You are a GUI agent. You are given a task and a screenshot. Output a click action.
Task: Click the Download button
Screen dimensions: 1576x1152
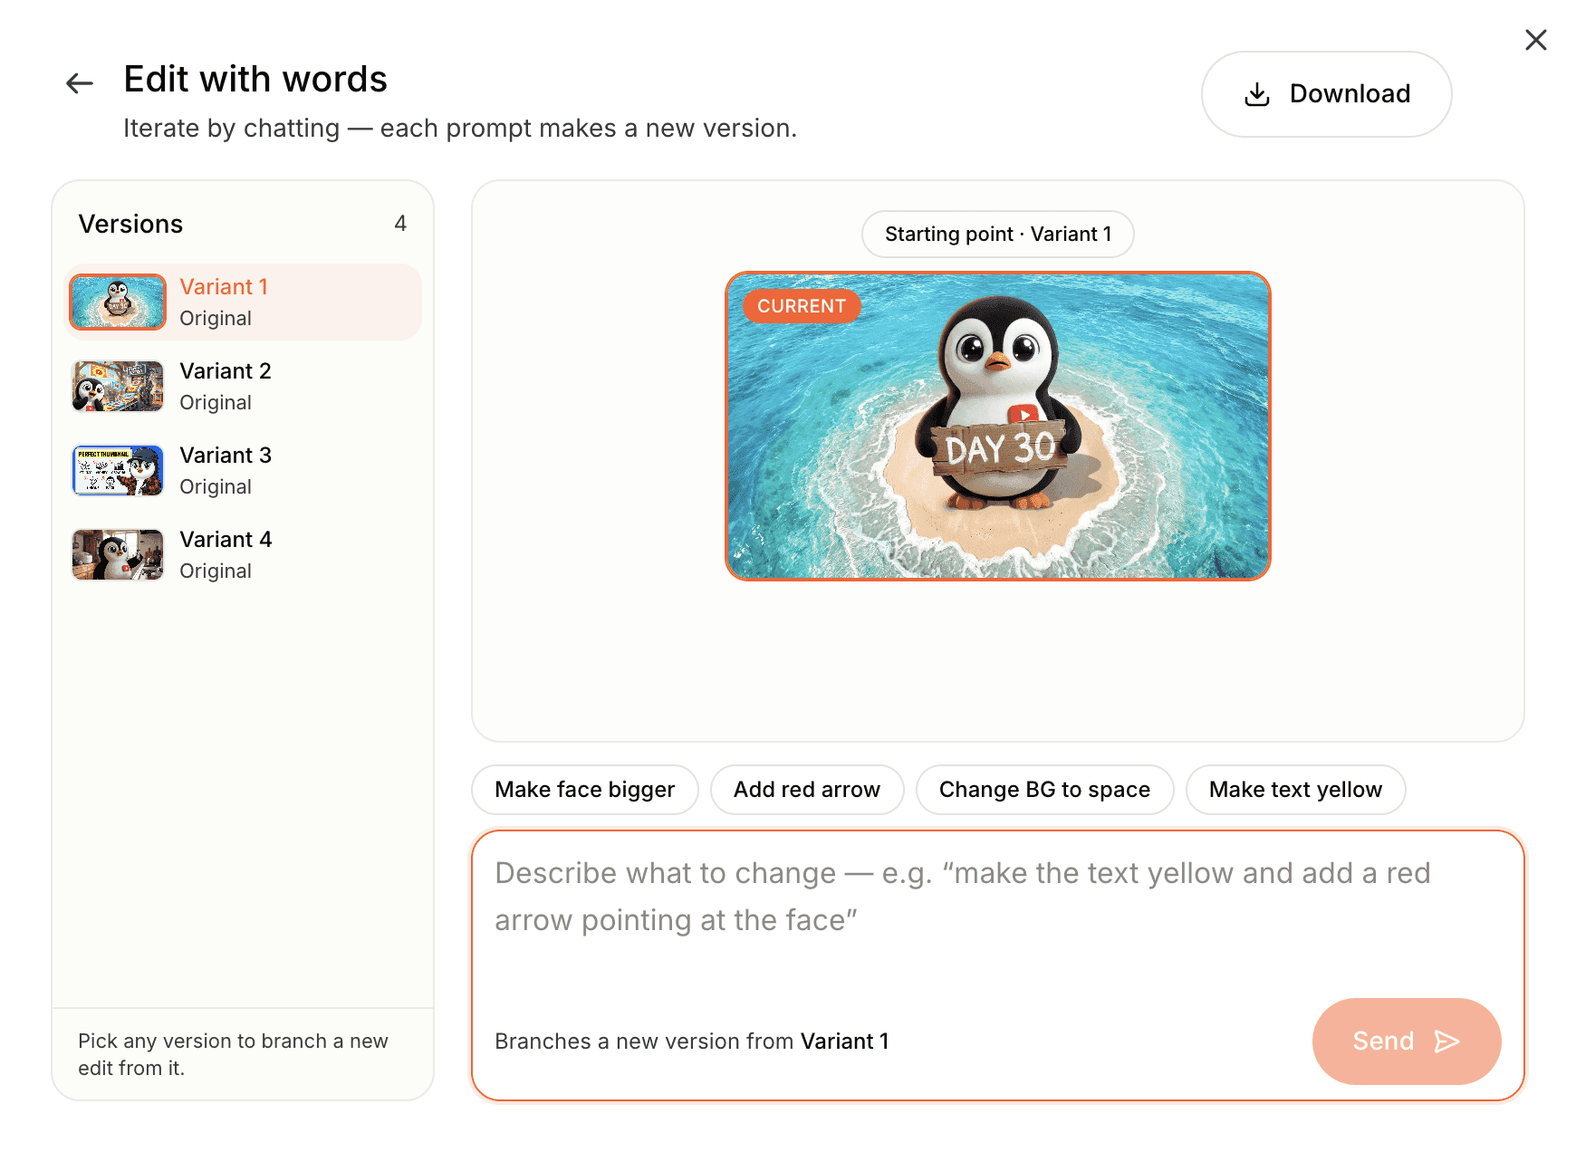pyautogui.click(x=1326, y=94)
